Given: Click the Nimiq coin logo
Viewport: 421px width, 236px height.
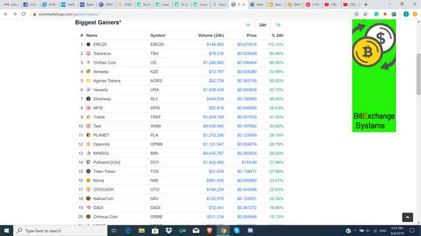Looking at the screenshot, I should pos(88,181).
